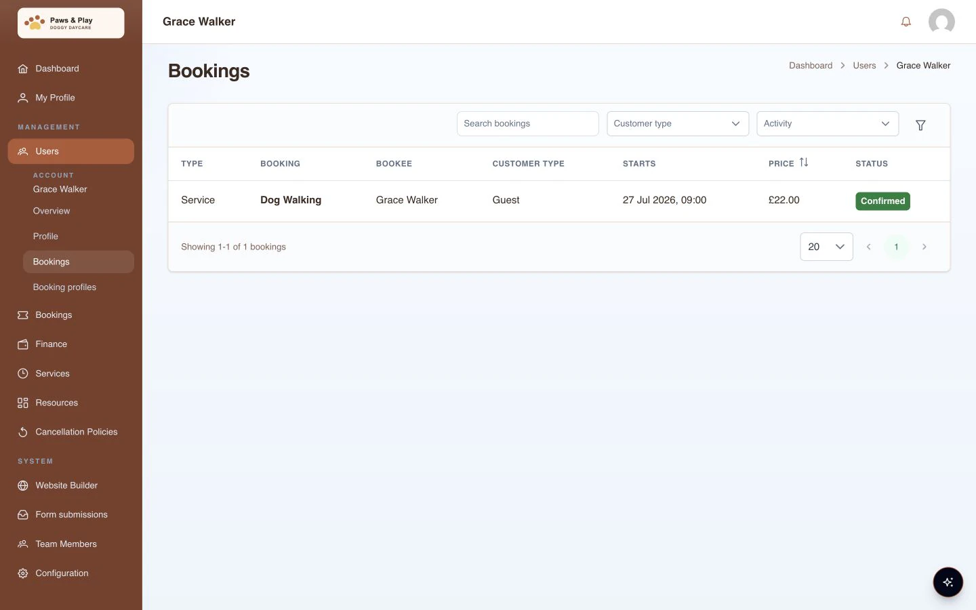Click the Confirmed status badge
This screenshot has width=976, height=610.
882,201
